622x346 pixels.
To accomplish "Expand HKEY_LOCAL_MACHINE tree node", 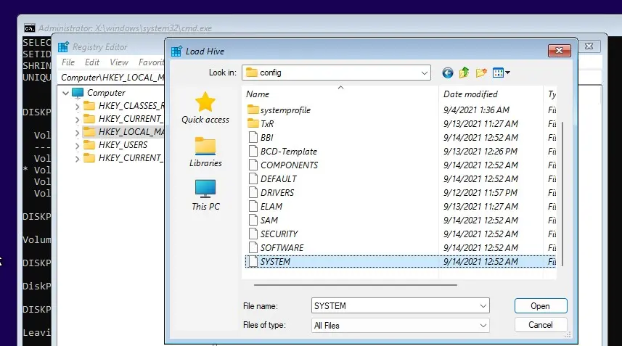I will pyautogui.click(x=77, y=133).
